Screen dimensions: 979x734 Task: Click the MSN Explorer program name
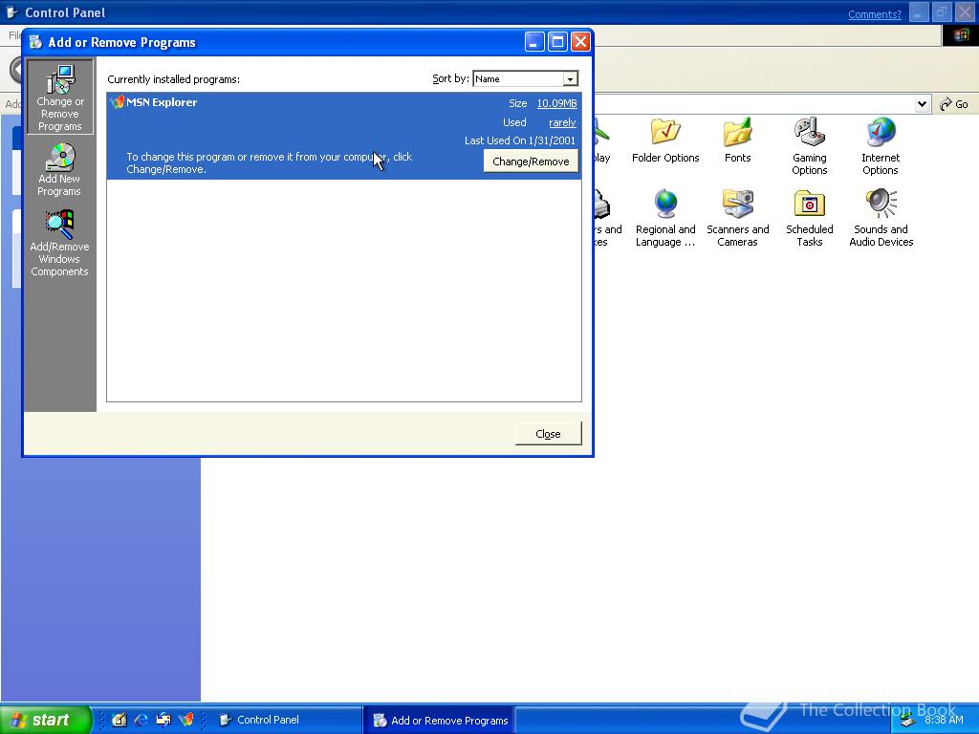click(162, 102)
